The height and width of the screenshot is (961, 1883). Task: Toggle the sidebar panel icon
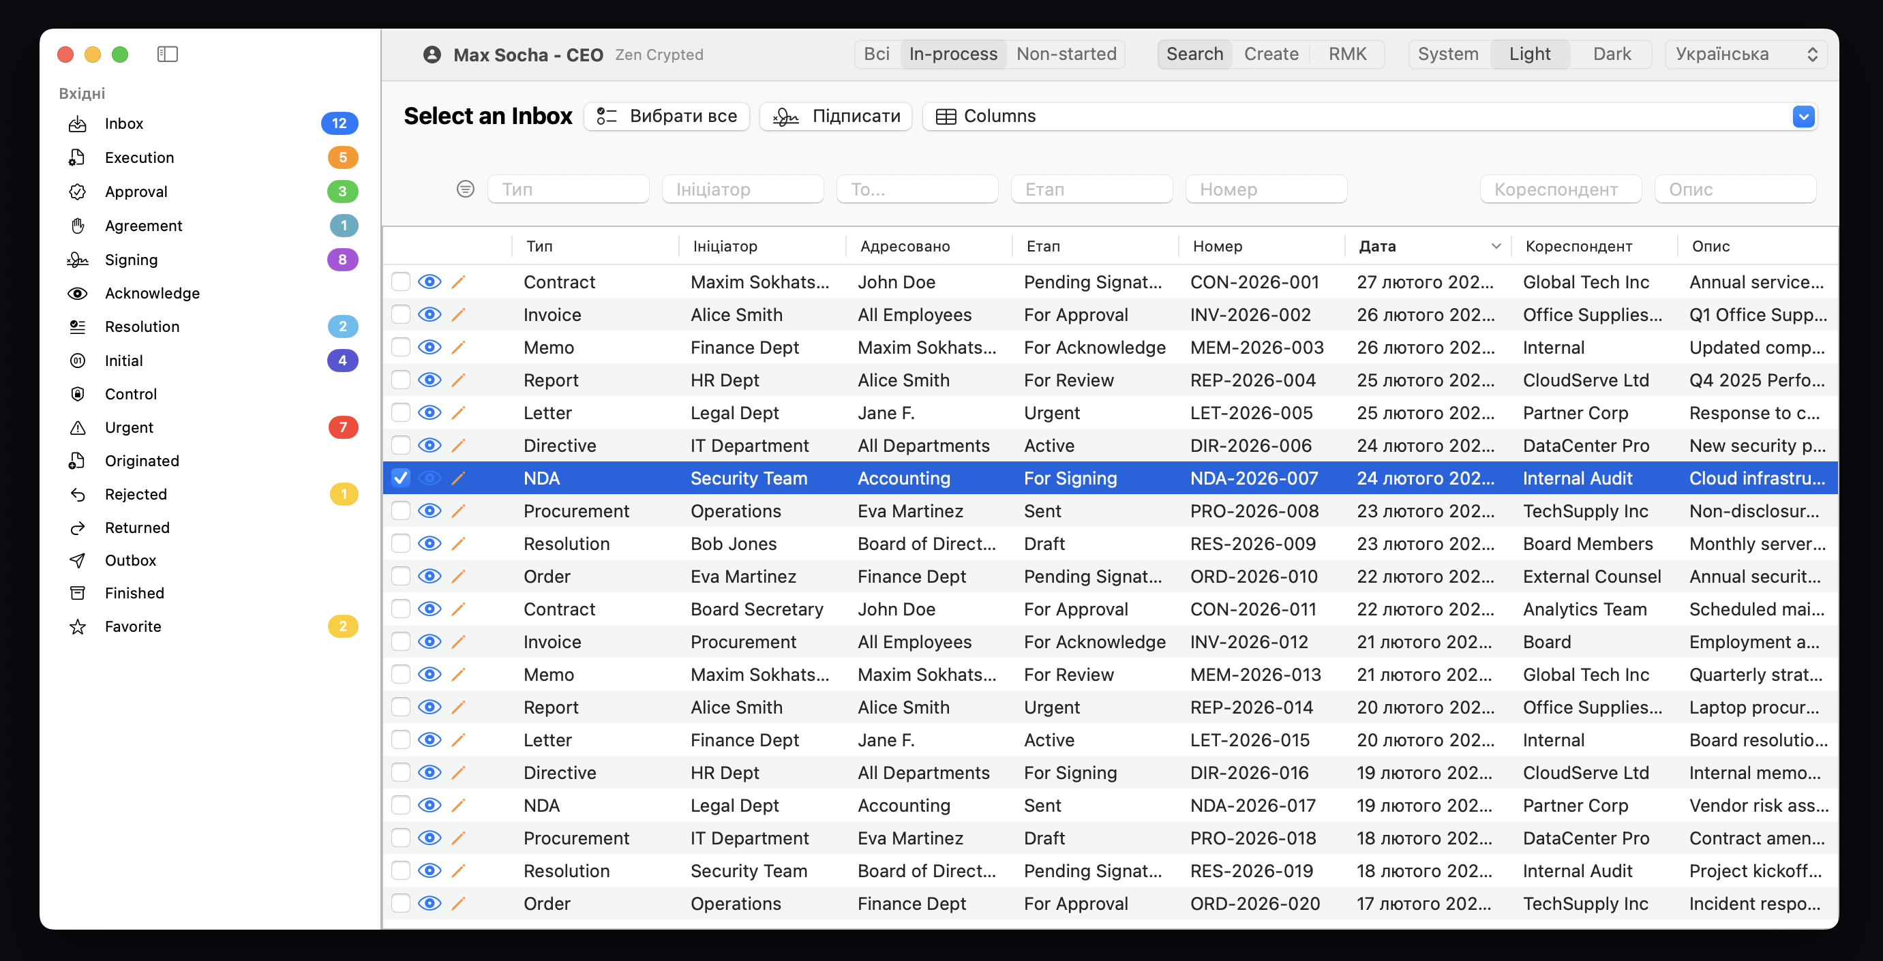(168, 54)
